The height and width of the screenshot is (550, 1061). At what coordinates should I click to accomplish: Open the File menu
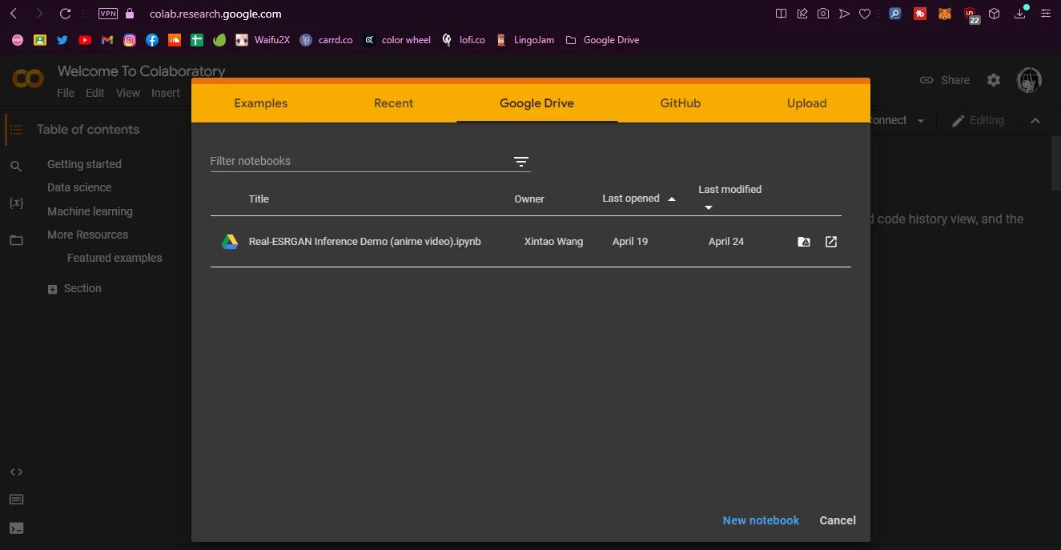point(66,93)
